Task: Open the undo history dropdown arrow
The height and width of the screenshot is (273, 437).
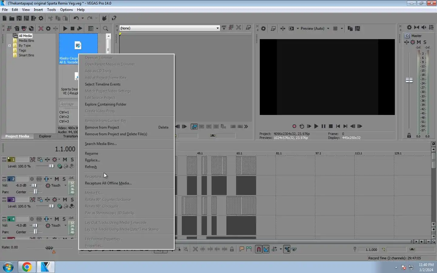Action: [82, 19]
